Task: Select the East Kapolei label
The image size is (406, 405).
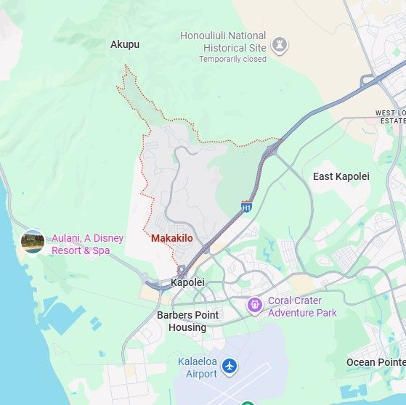Action: pos(341,176)
